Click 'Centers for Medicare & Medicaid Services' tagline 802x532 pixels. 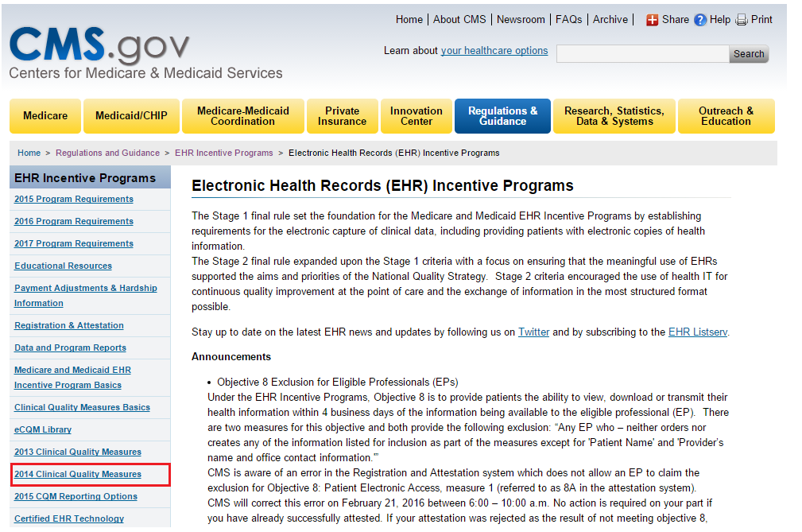click(x=145, y=73)
